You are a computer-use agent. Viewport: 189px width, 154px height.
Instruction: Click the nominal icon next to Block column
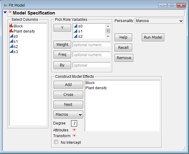coord(11,26)
